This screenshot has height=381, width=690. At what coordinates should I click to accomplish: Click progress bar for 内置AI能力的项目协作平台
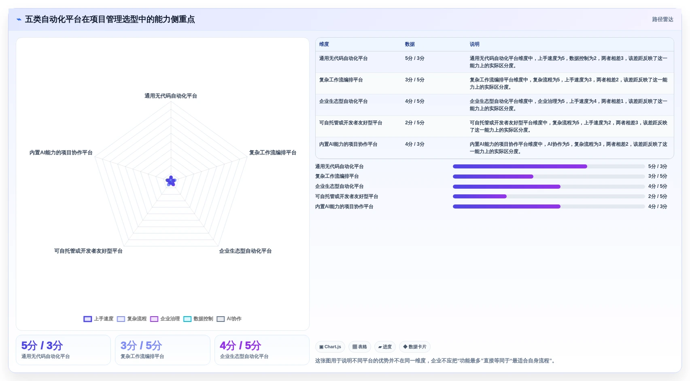[549, 206]
